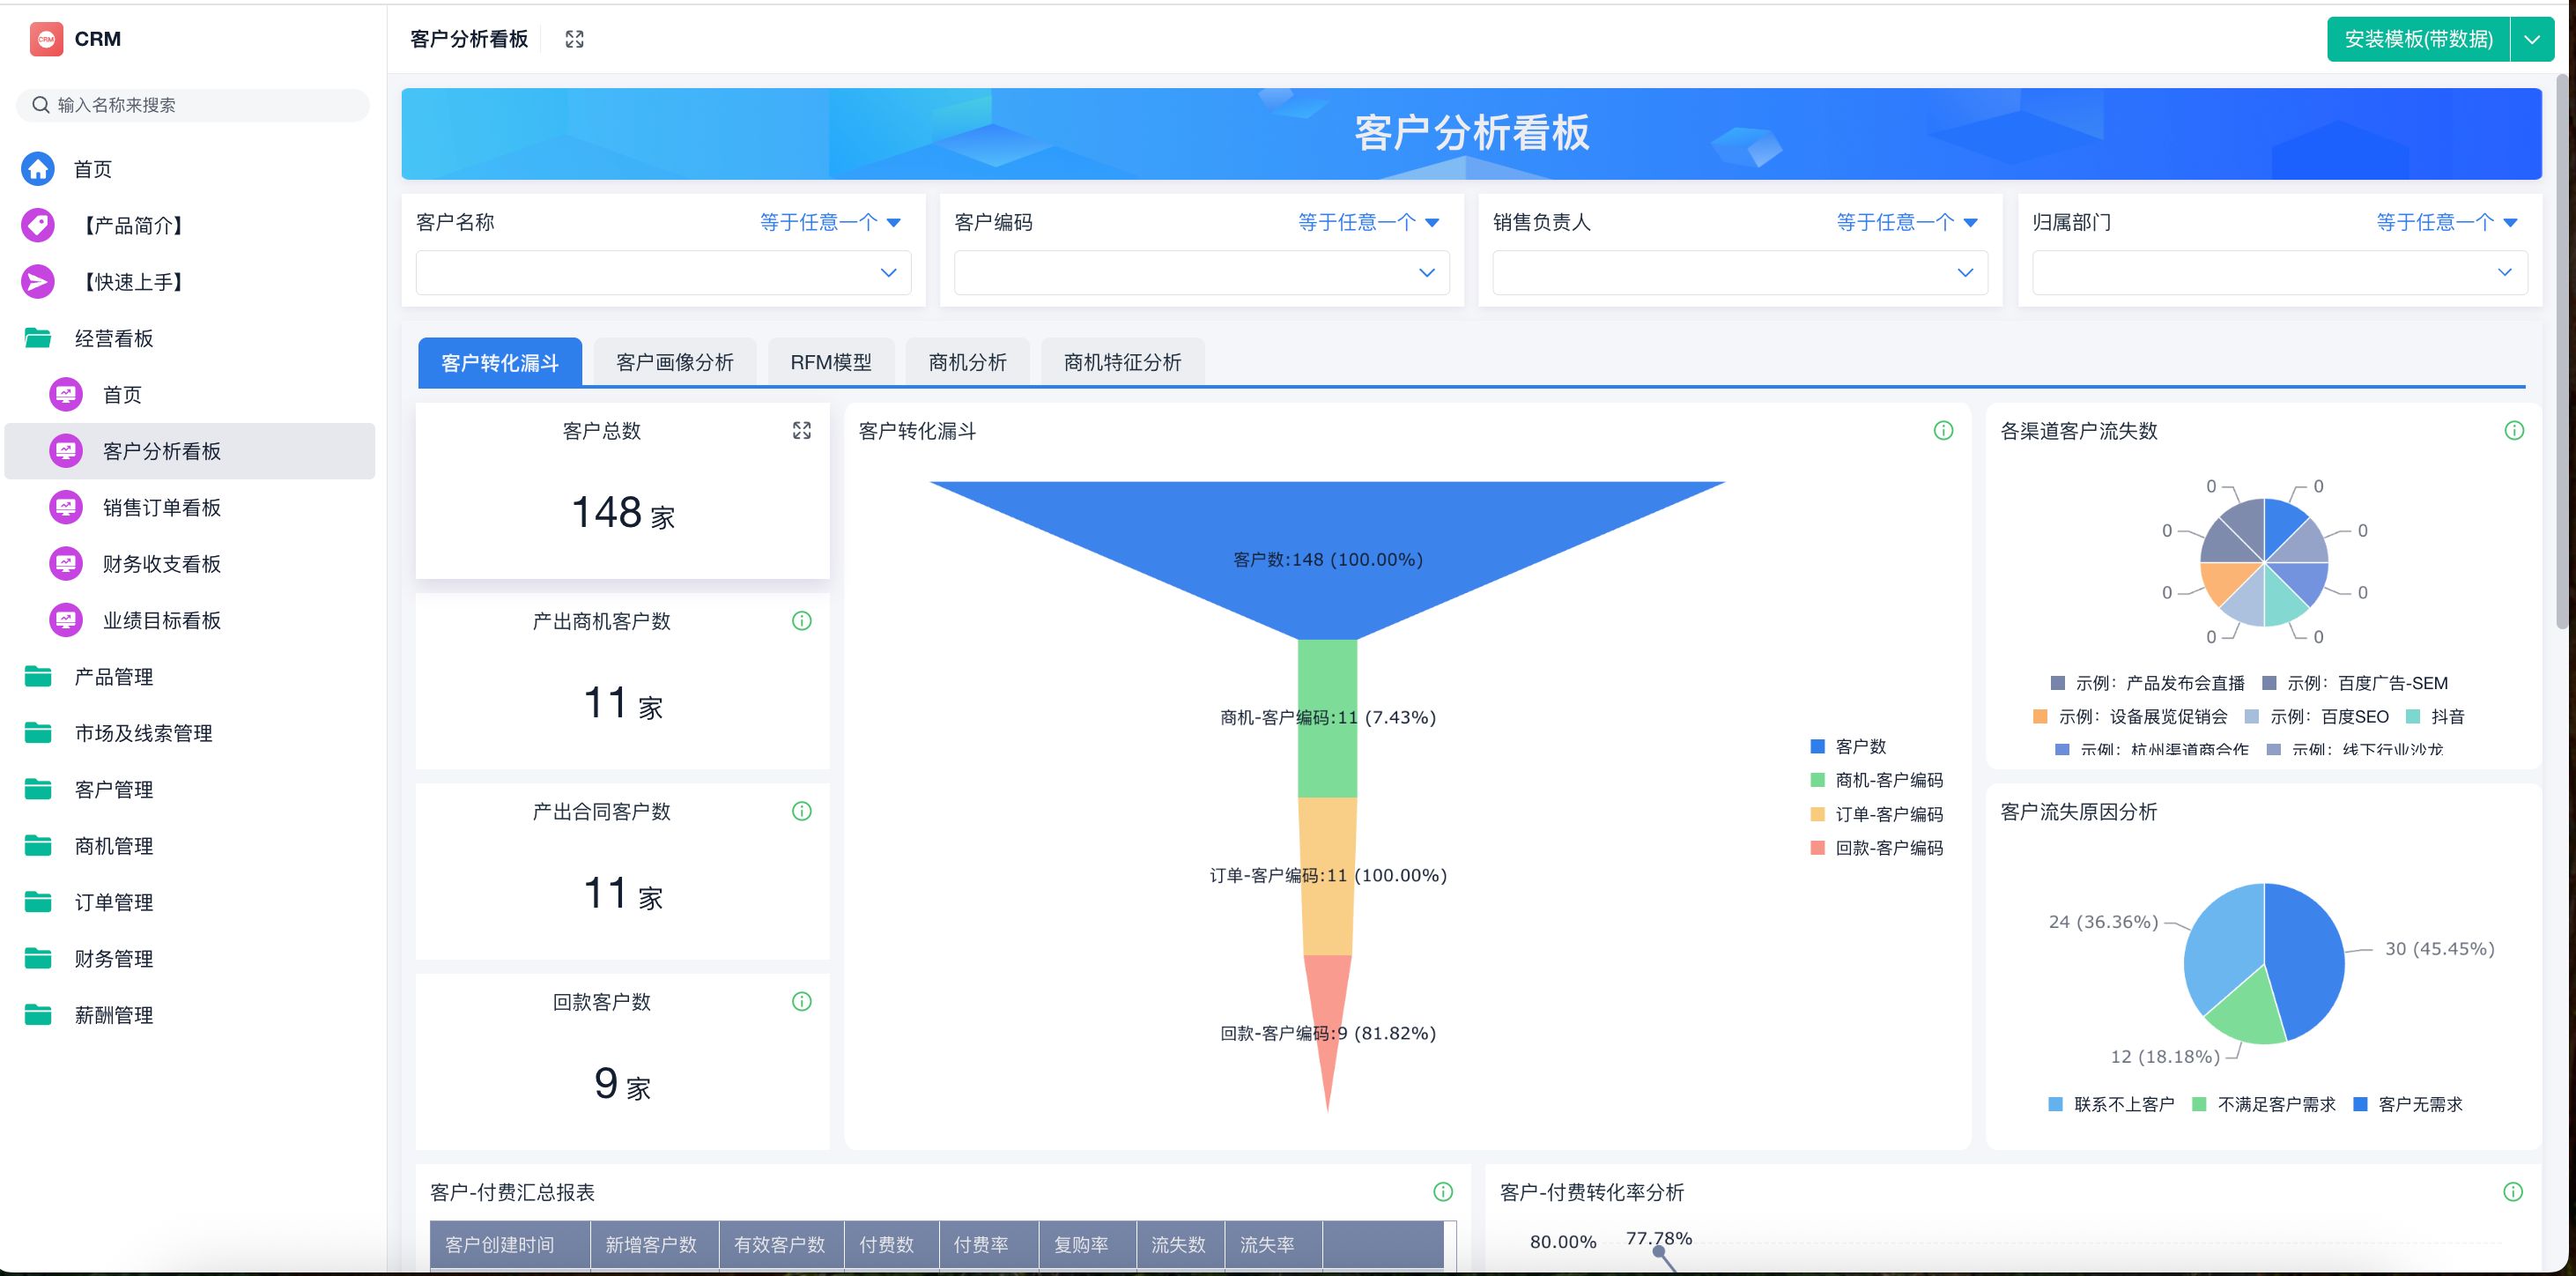Switch to RFM模型 tab

tap(830, 362)
